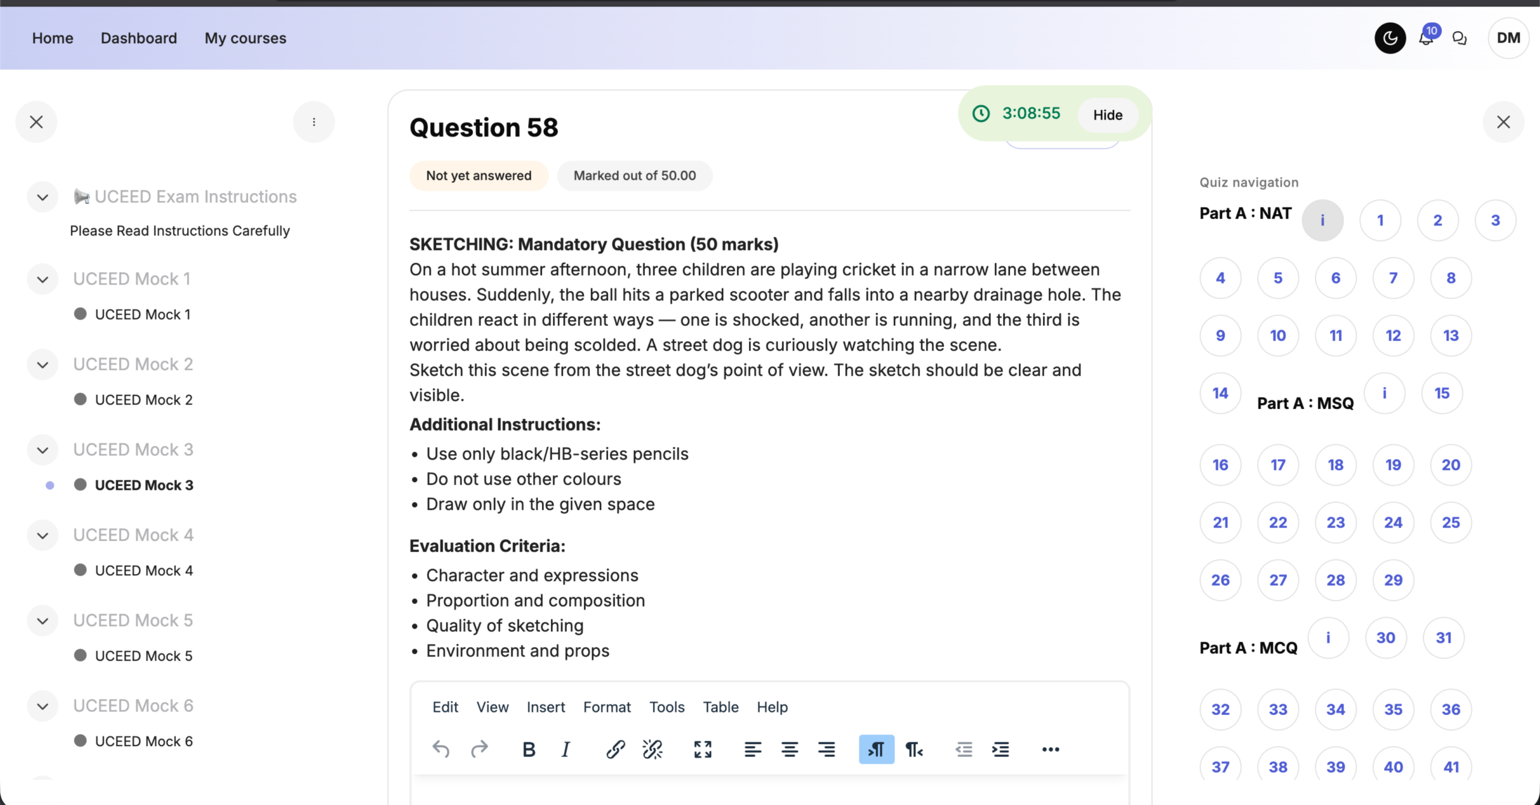1540x805 pixels.
Task: Open notifications bell icon
Action: pyautogui.click(x=1426, y=38)
